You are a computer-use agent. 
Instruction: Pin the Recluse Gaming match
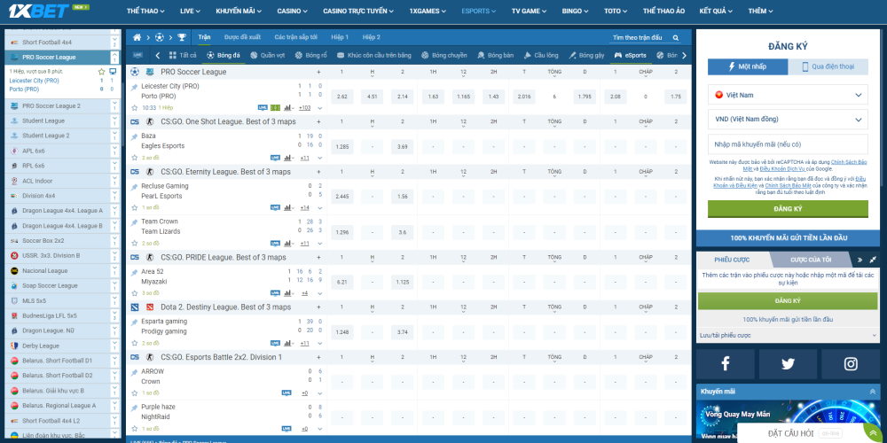click(x=134, y=187)
